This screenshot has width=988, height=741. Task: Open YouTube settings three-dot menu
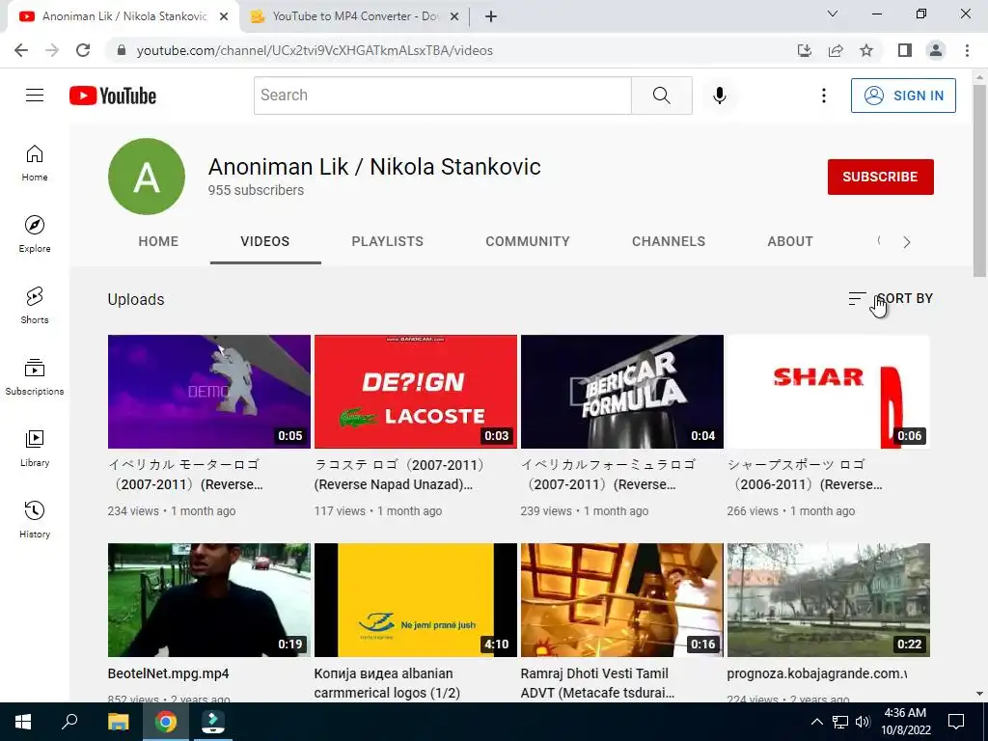click(823, 96)
